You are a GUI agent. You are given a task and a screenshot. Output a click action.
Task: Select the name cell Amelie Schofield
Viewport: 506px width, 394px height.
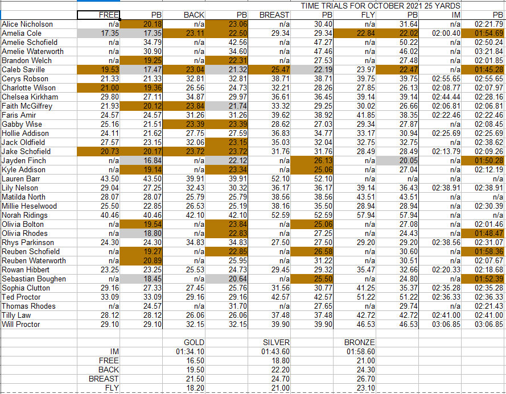(39, 42)
